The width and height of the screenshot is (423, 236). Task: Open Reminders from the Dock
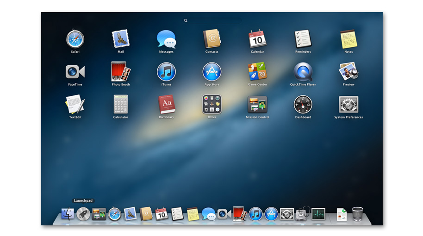point(177,214)
